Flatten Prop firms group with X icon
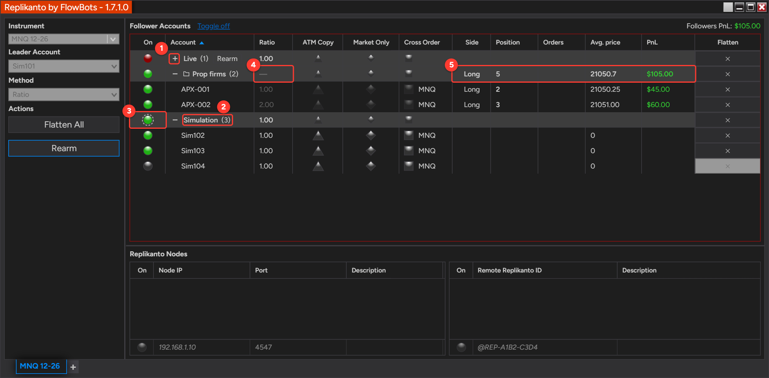 [728, 74]
